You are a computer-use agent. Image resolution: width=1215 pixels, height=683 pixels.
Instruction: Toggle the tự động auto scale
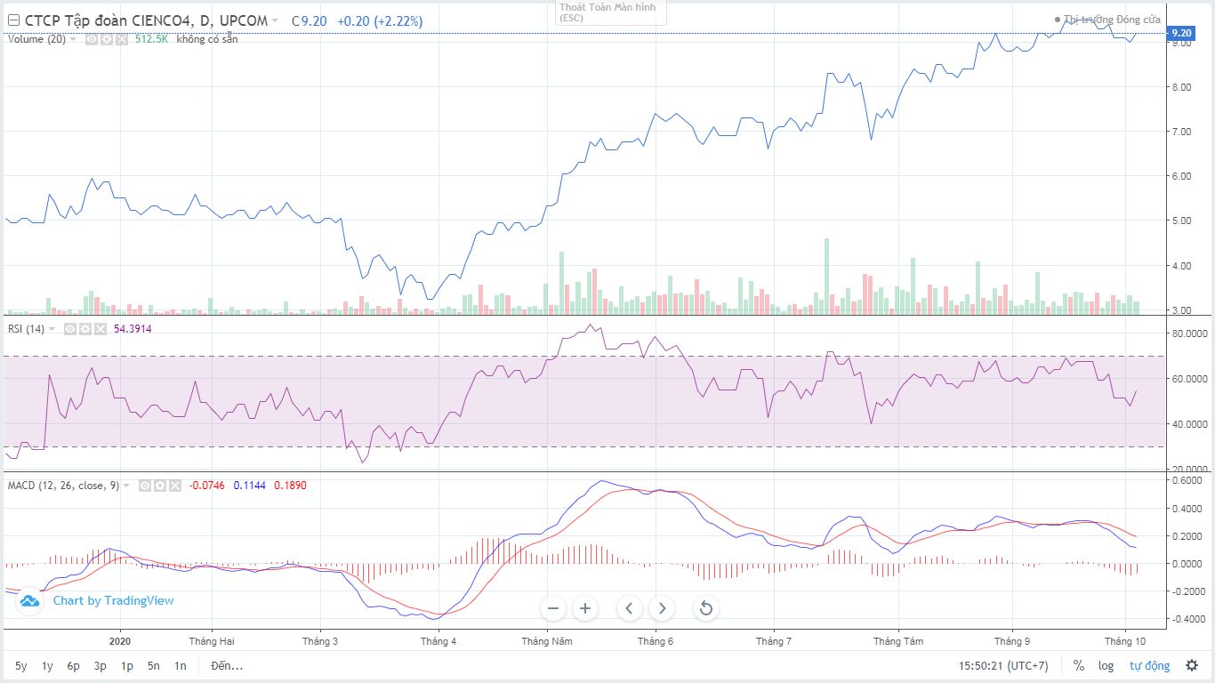(x=1150, y=665)
